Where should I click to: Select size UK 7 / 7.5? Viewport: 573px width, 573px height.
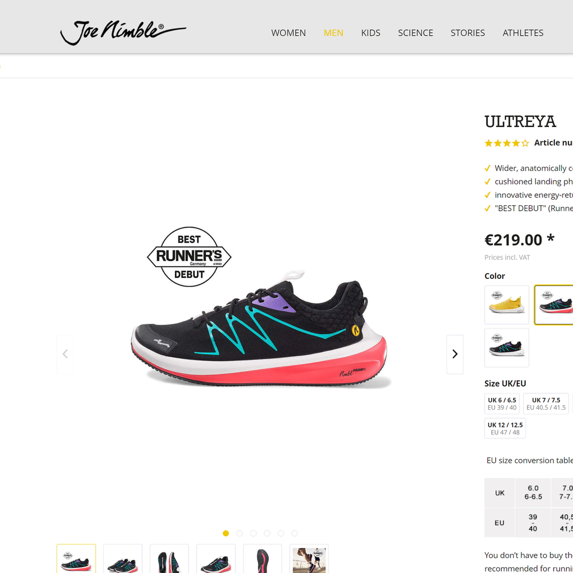(x=546, y=404)
